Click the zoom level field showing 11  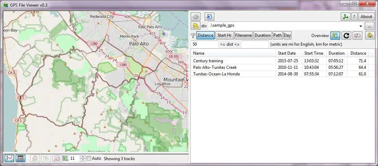[74, 158]
